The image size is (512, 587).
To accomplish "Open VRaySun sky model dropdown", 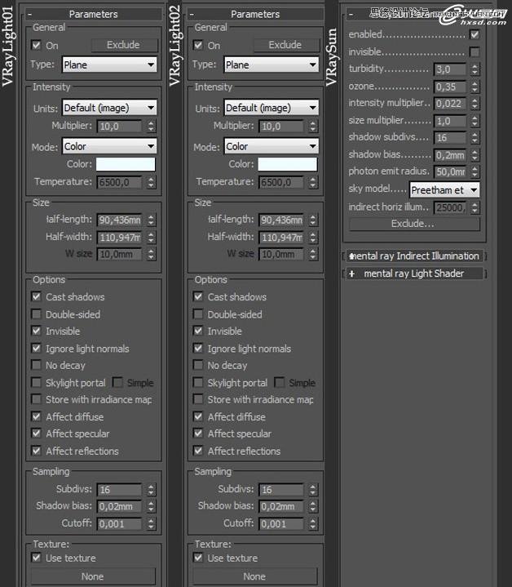I will coord(444,190).
